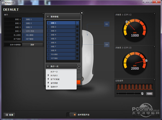Click the polling rate slider handle

coord(142,94)
